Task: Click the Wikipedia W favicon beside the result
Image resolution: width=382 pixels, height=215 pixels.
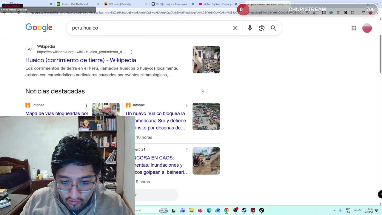Action: point(30,49)
